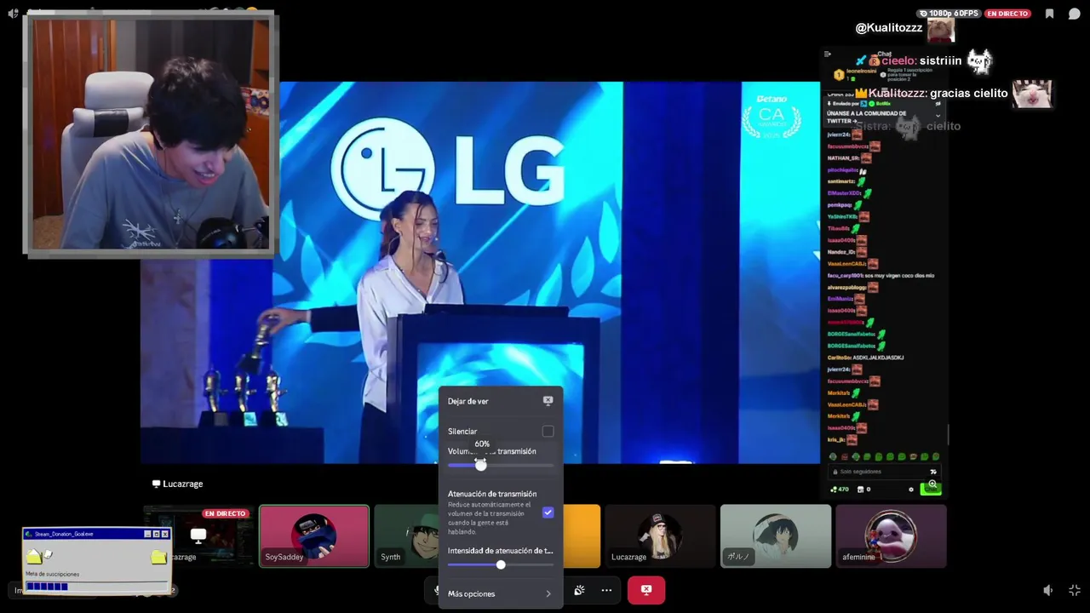Adjust the stream volume slider handle
Viewport: 1090px width, 613px height.
(x=481, y=465)
